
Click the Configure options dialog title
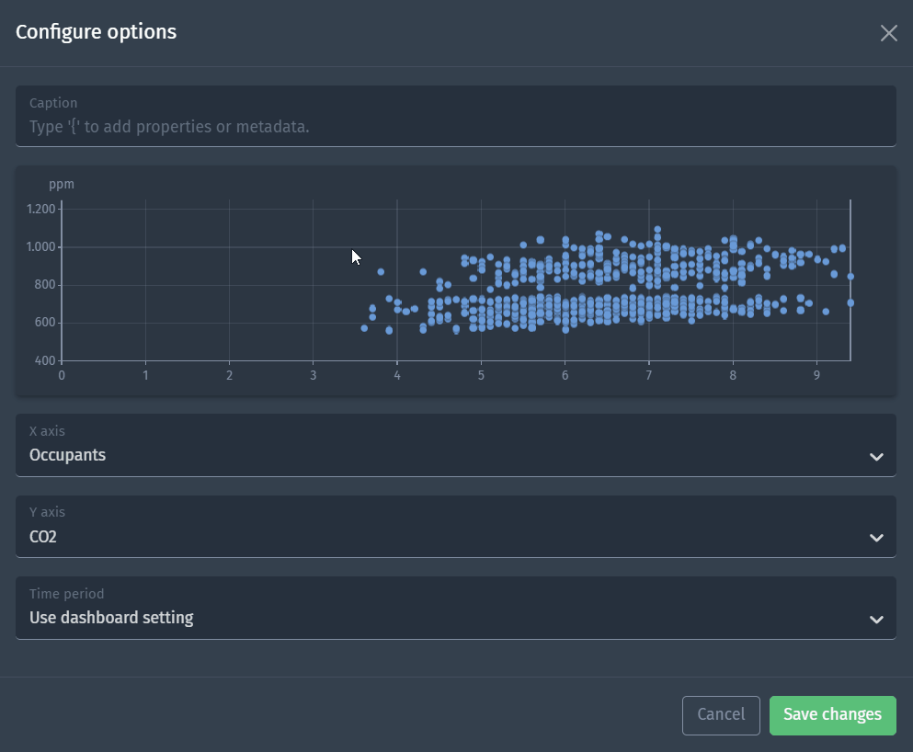click(x=96, y=32)
